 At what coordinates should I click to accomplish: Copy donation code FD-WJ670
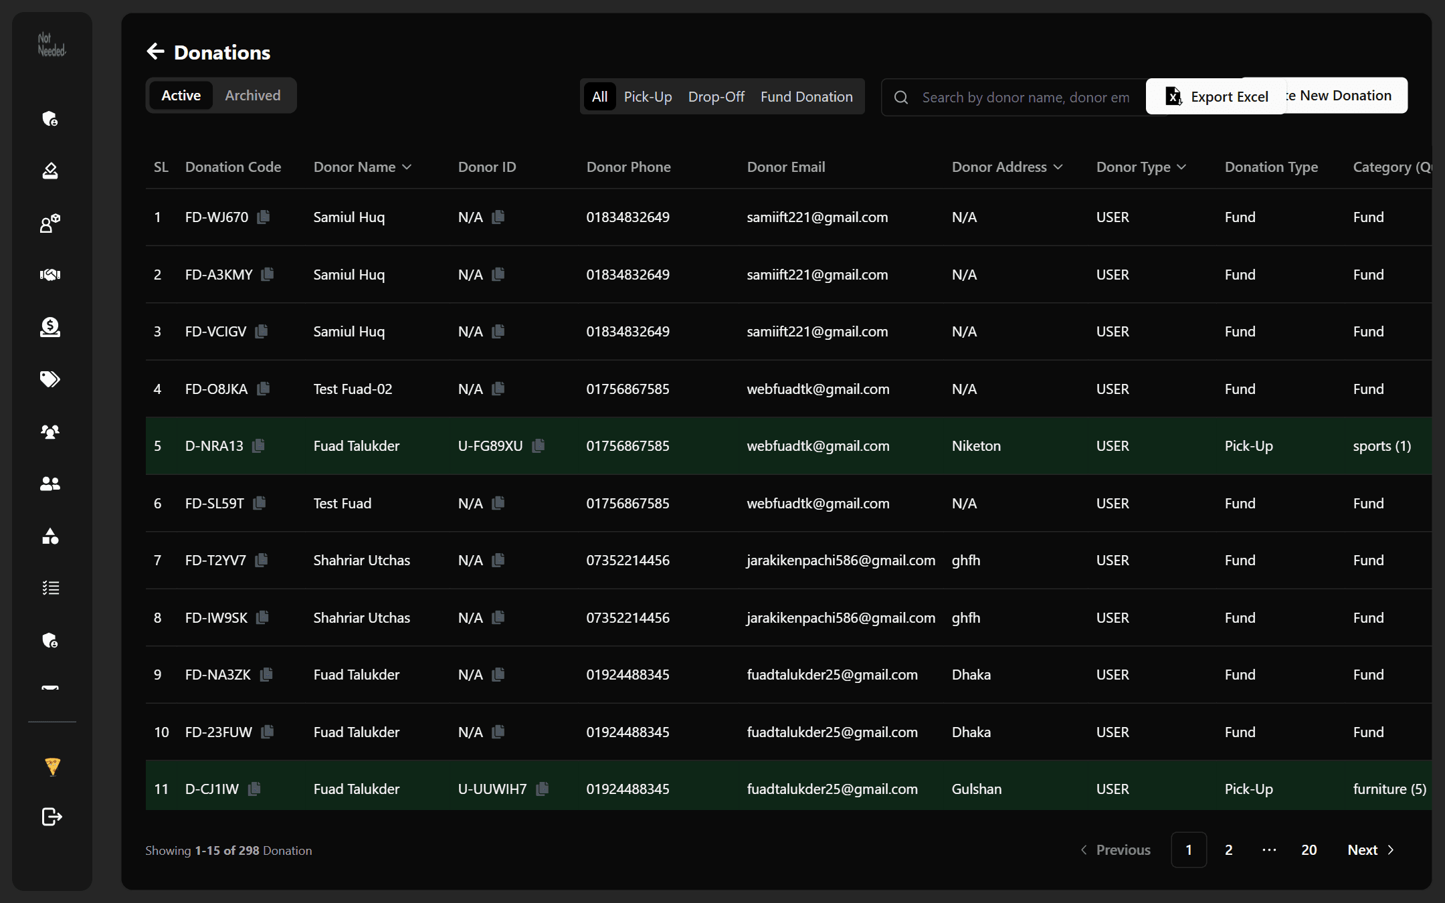(x=264, y=217)
